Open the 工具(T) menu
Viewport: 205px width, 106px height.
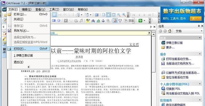click(x=54, y=9)
